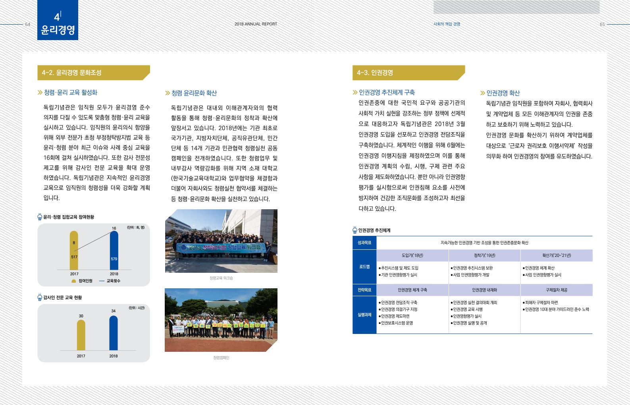Select the gold header 4-3. 인권경영
This screenshot has width=630, height=405.
(x=409, y=73)
